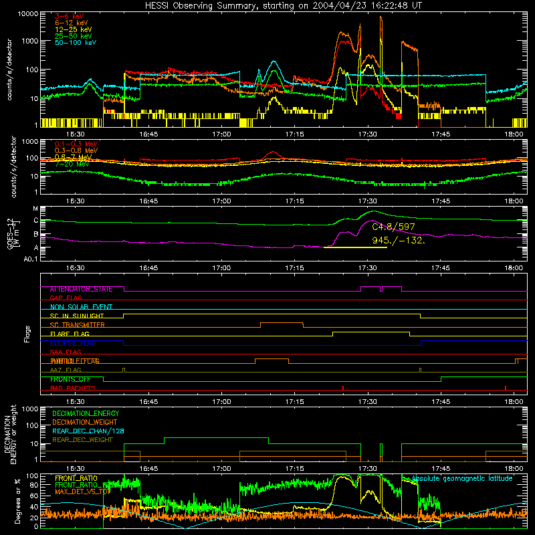Viewport: 535px width, 535px height.
Task: Click the SC_TRANSMITTER flag label
Action: [x=77, y=325]
